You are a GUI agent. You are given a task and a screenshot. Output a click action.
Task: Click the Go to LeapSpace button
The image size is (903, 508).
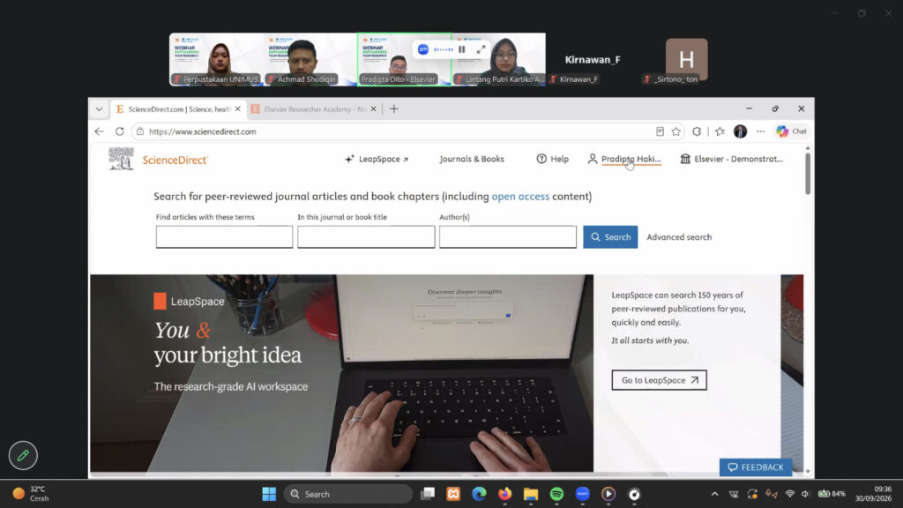[659, 380]
